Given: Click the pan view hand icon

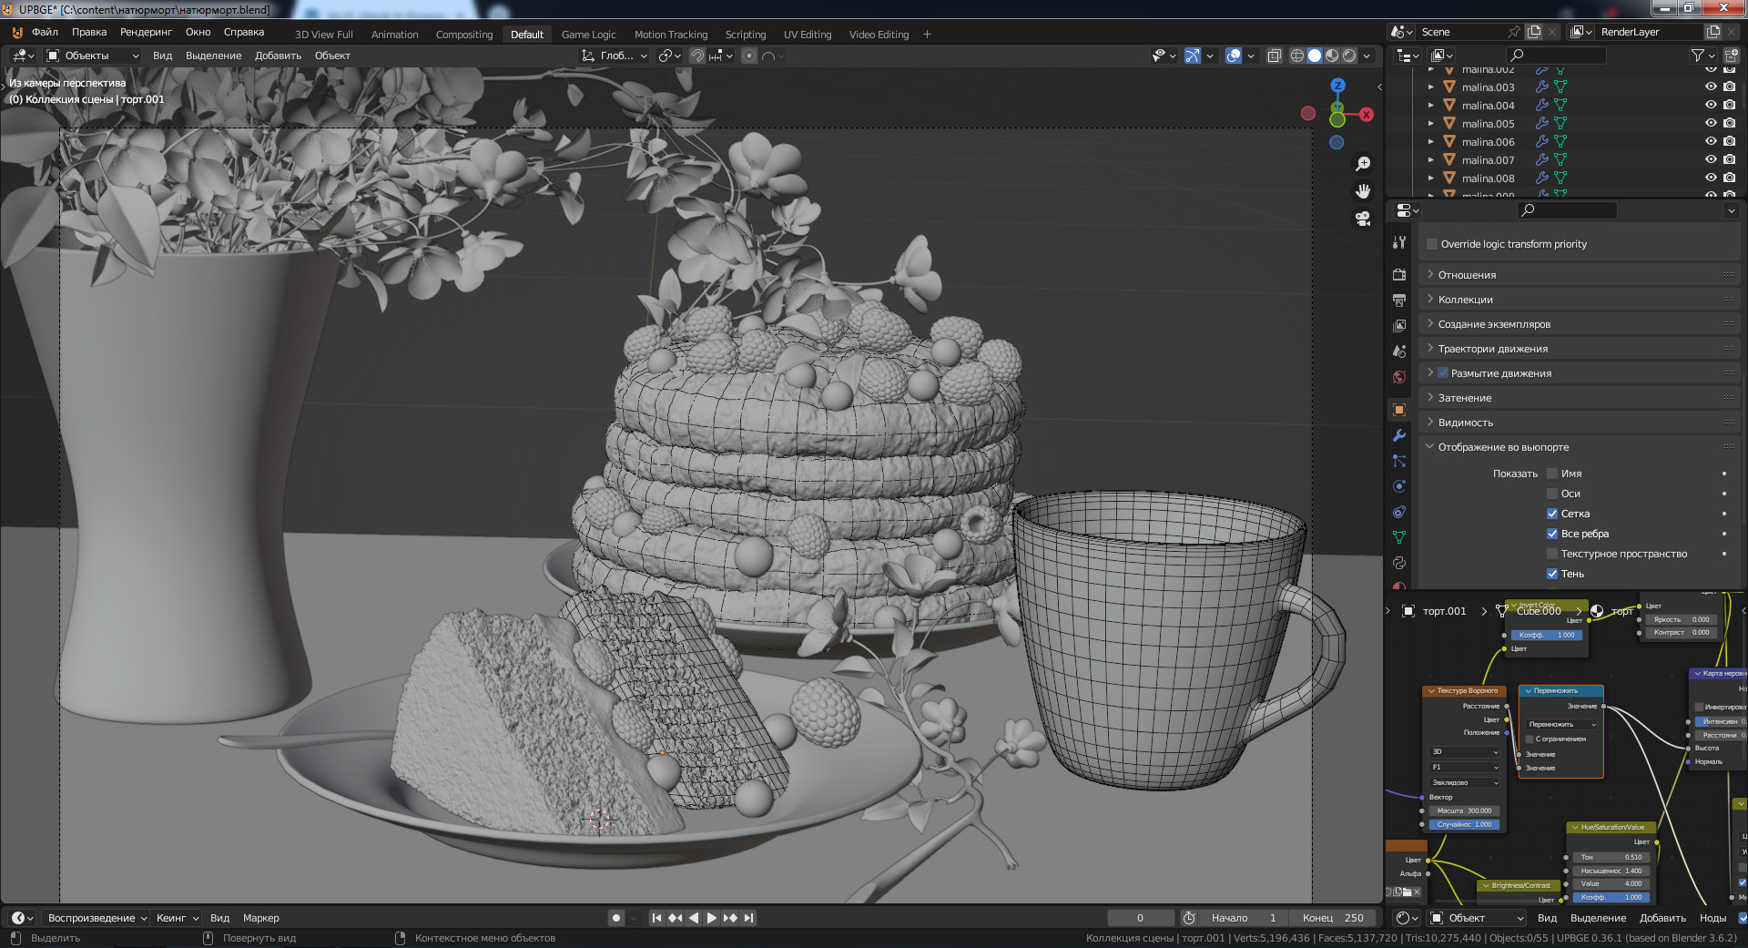Looking at the screenshot, I should coord(1363,191).
